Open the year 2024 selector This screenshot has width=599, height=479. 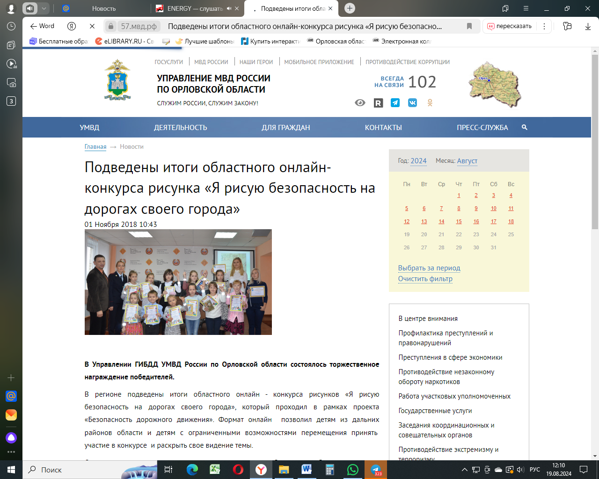coord(418,161)
